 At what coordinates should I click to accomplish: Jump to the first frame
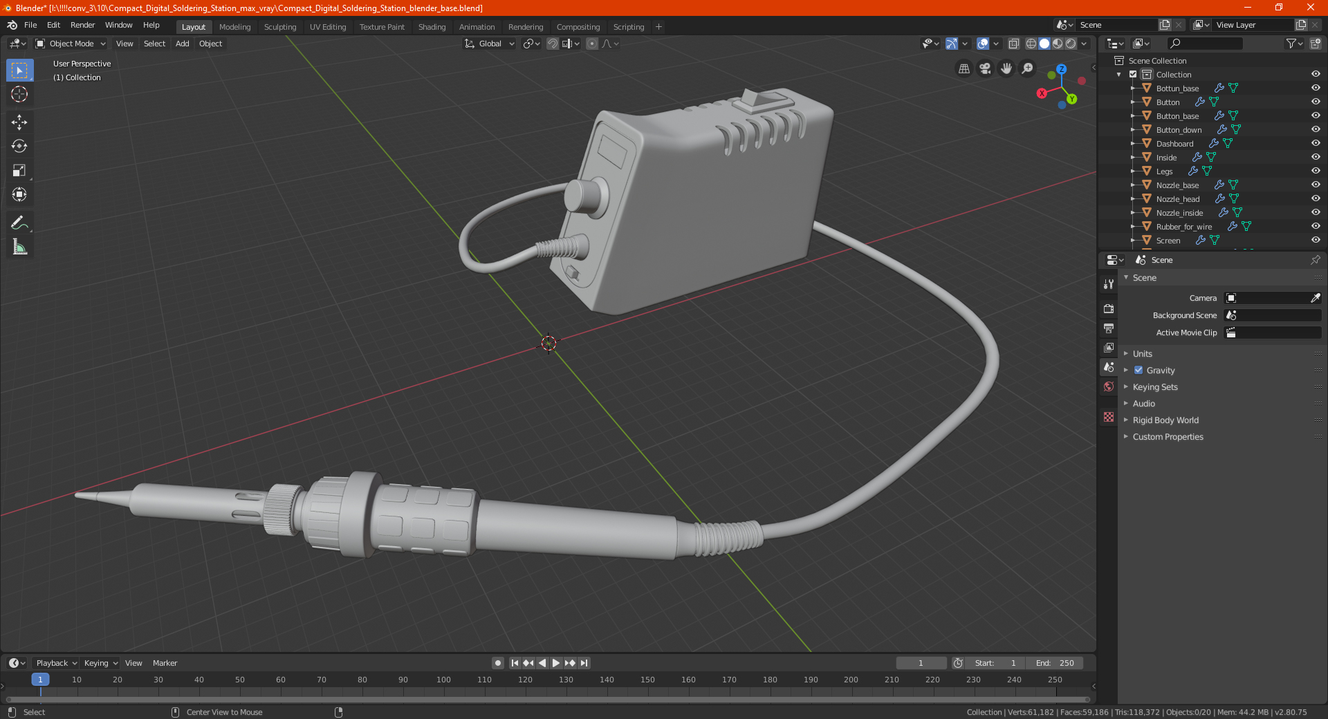[x=515, y=663]
